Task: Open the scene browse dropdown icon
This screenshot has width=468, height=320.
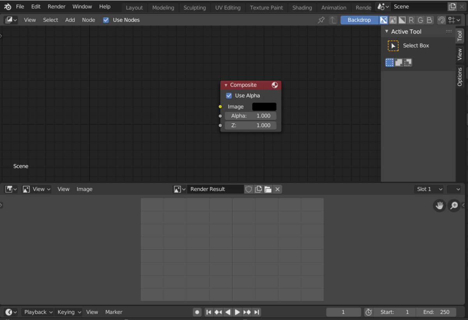Action: pyautogui.click(x=383, y=7)
